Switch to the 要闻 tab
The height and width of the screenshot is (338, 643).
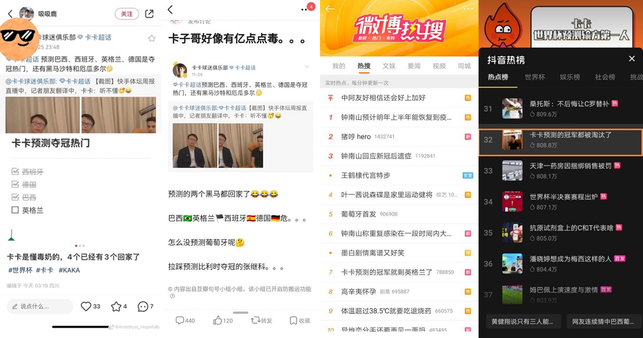(414, 66)
